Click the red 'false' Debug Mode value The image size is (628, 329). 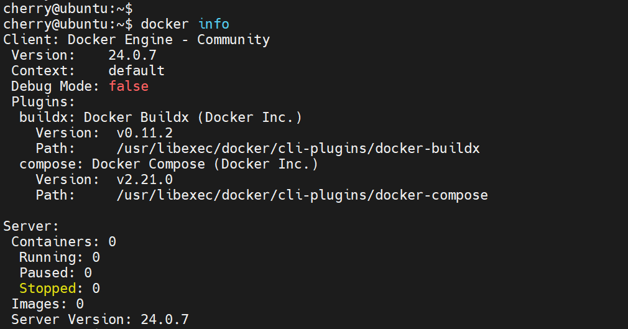pos(129,86)
